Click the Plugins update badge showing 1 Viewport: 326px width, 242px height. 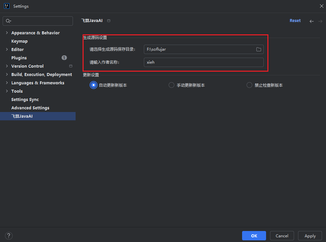(64, 58)
